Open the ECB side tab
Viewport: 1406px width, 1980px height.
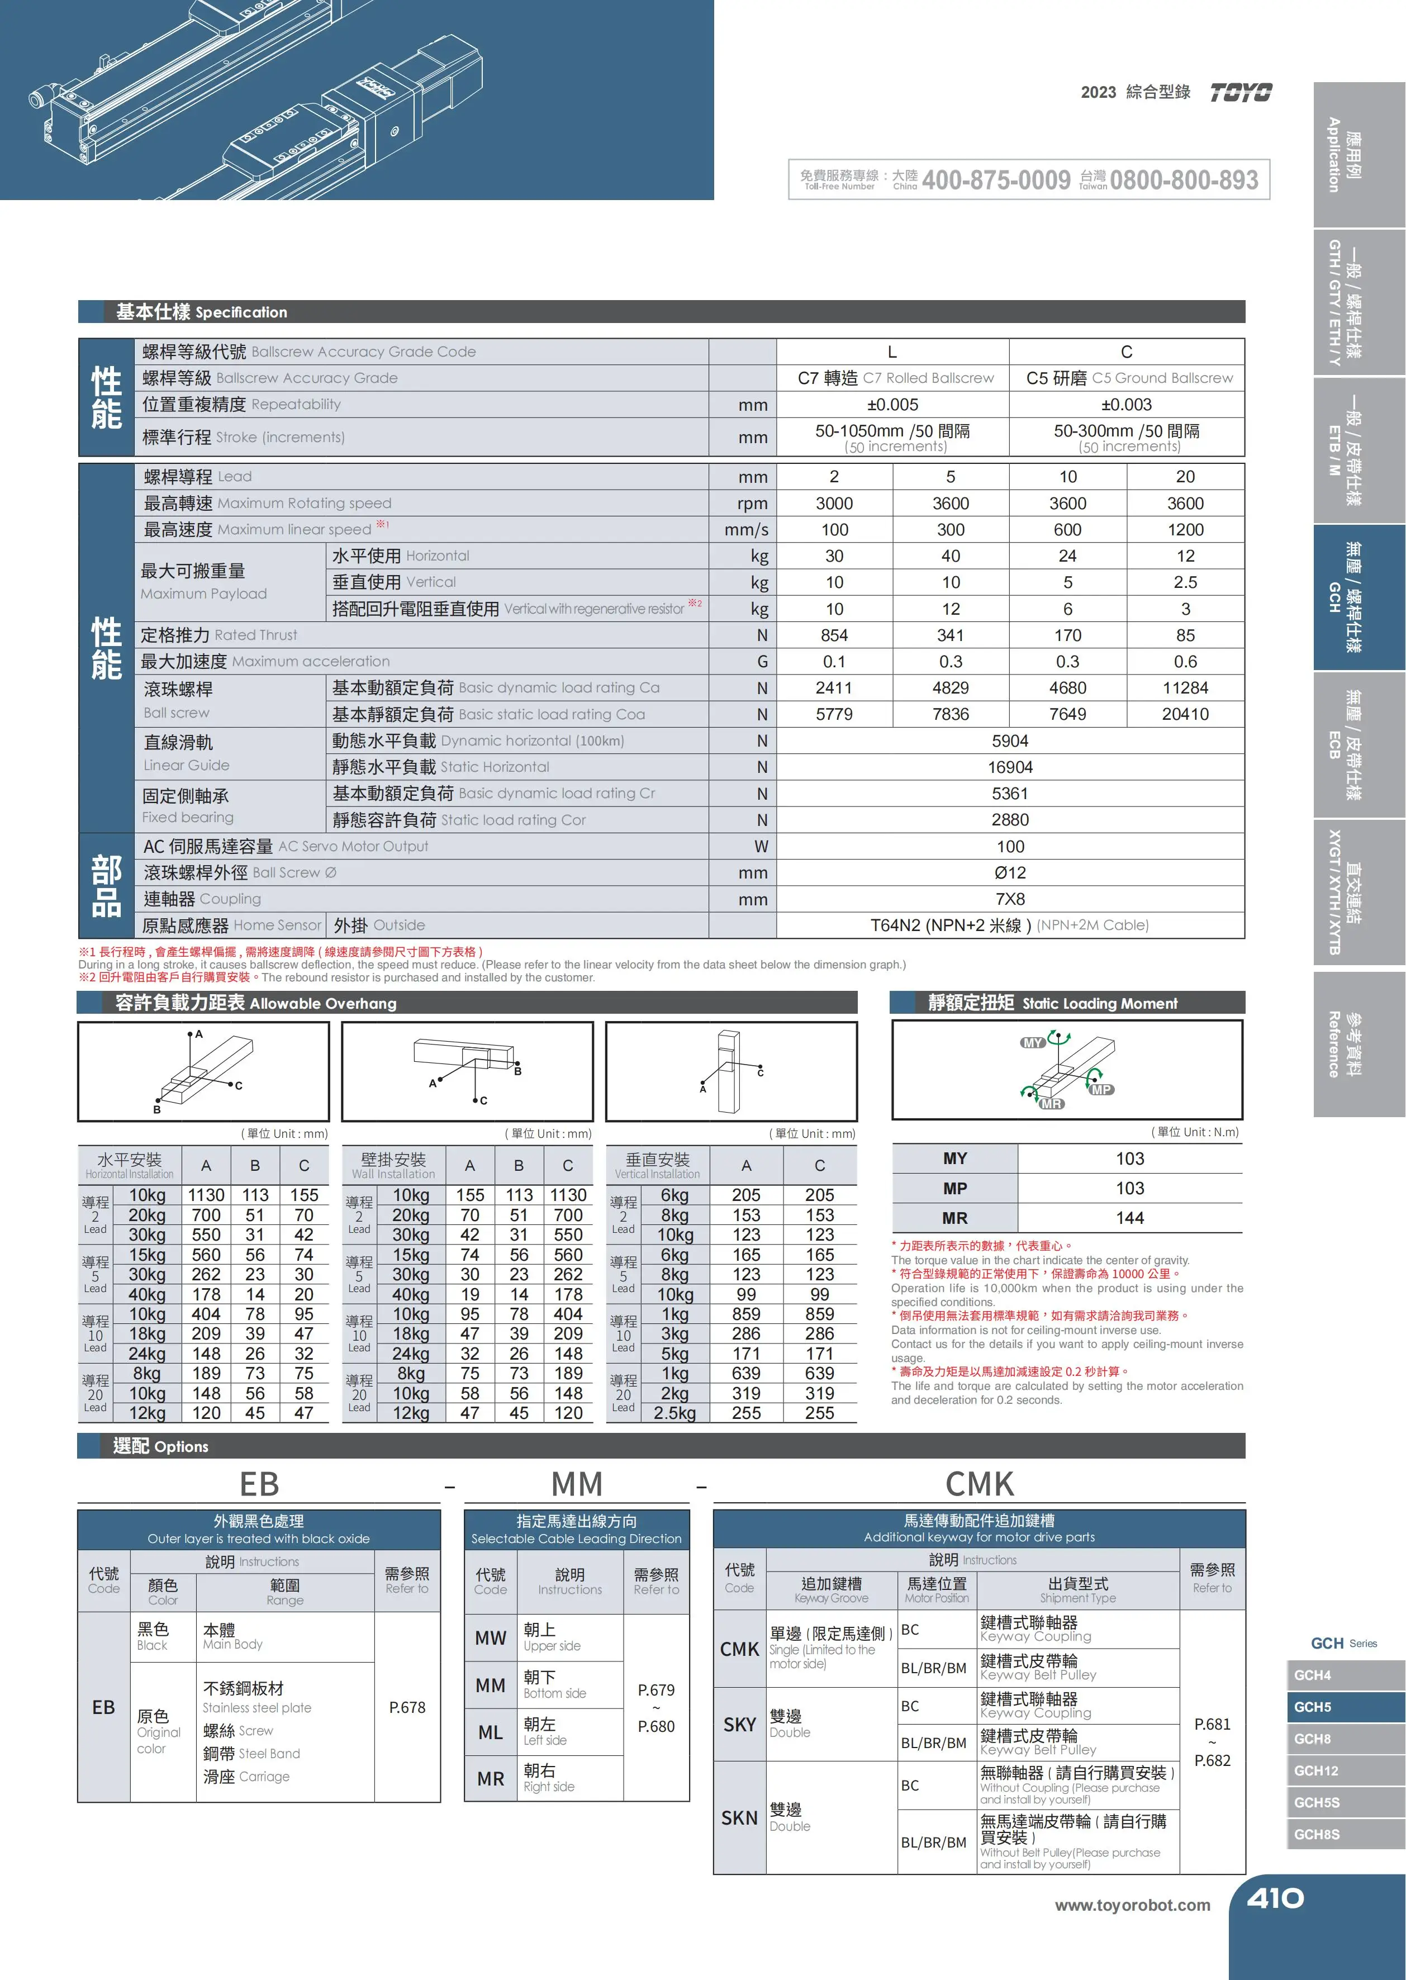click(1359, 746)
